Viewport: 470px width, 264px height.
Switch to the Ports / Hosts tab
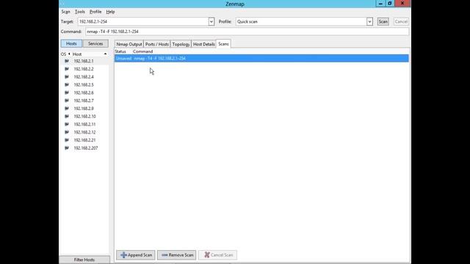pyautogui.click(x=156, y=44)
